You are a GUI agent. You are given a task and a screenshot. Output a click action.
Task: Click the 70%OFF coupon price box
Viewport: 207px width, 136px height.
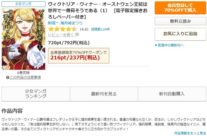(79, 56)
